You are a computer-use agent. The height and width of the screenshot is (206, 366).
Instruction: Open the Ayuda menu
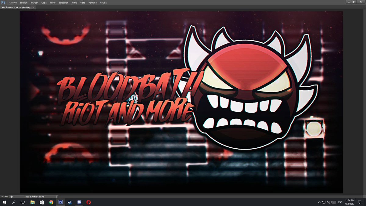(x=103, y=2)
